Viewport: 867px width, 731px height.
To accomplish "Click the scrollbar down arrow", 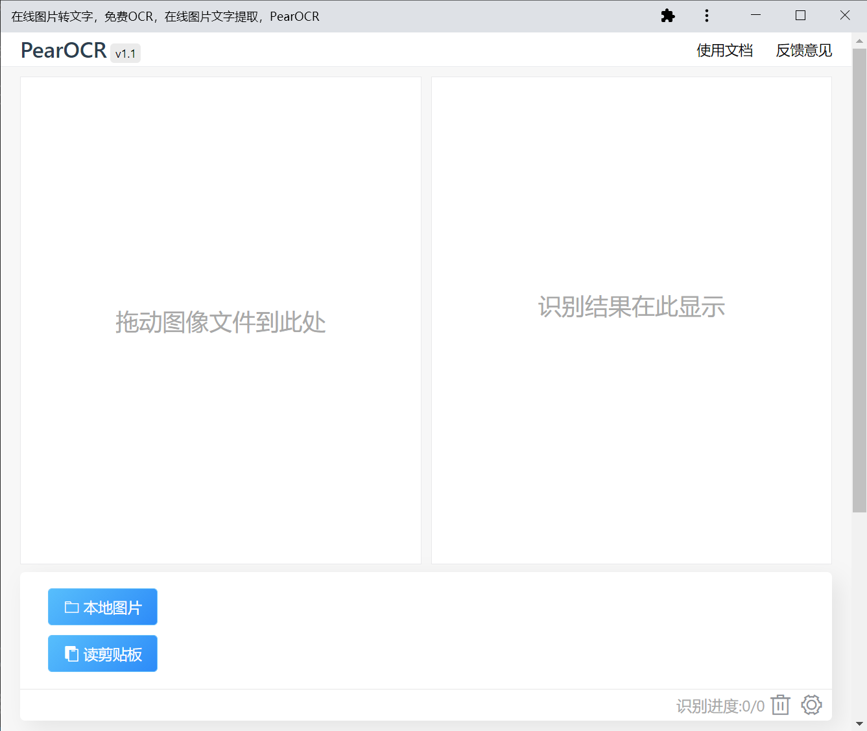I will pos(860,723).
